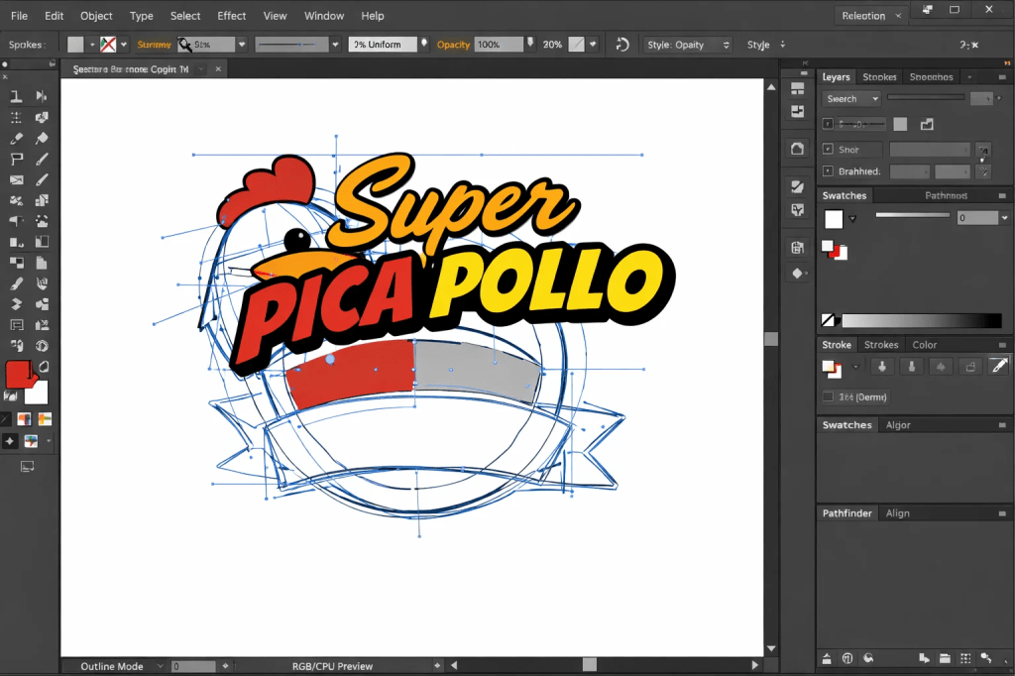The height and width of the screenshot is (676, 1015).
Task: Open the Artboard panel icon on the right rail
Action: coord(797,147)
